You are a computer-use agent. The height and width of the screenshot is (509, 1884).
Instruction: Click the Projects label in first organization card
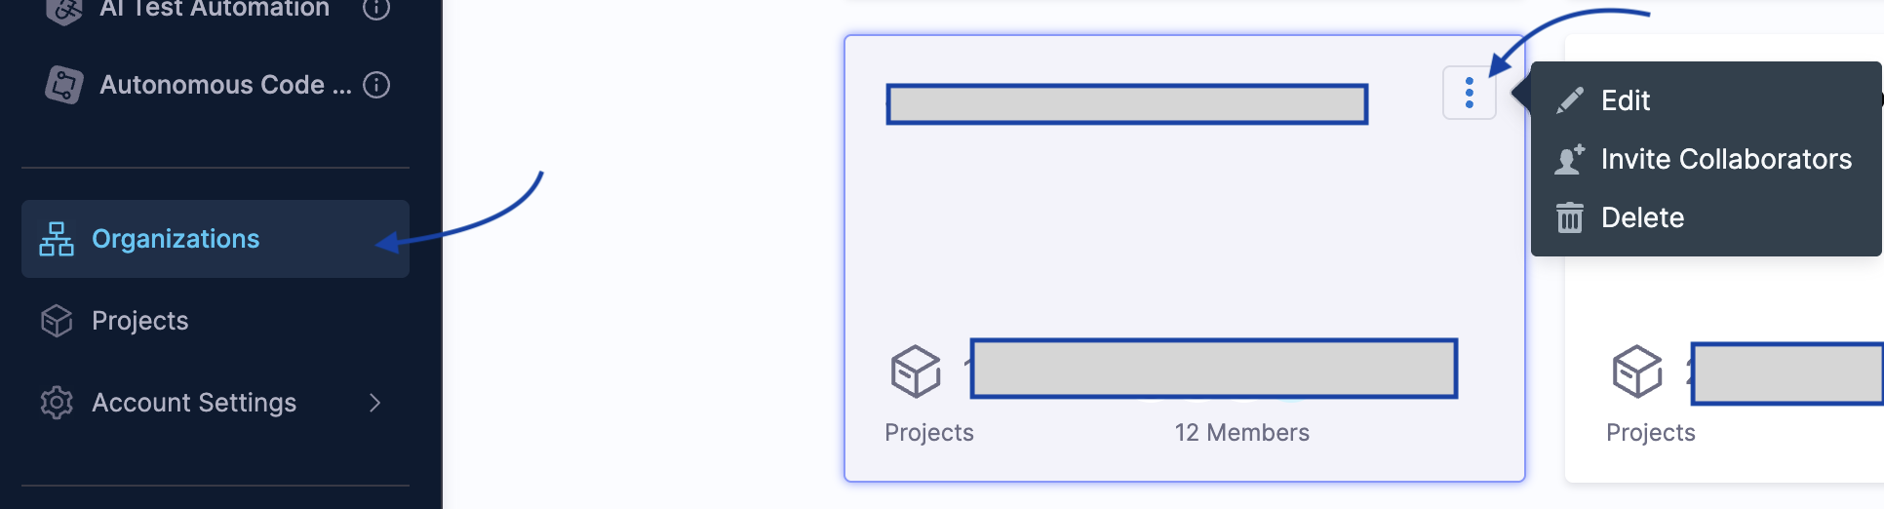[928, 433]
